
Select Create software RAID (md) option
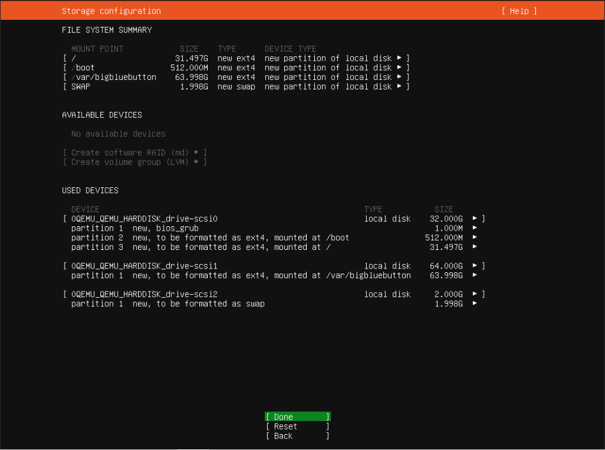click(135, 153)
